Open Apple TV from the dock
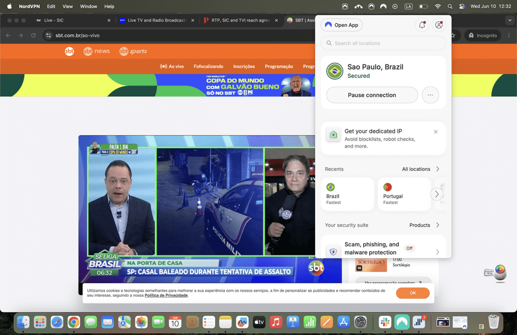Image resolution: width=517 pixels, height=335 pixels. [259, 322]
